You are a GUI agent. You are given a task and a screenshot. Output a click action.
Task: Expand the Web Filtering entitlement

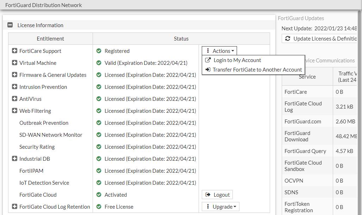(14, 111)
